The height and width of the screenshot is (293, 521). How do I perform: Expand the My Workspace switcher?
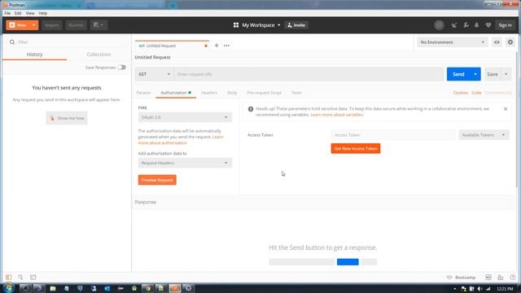(x=257, y=25)
